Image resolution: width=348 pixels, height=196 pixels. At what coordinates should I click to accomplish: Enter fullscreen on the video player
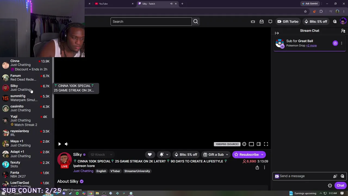[266, 144]
